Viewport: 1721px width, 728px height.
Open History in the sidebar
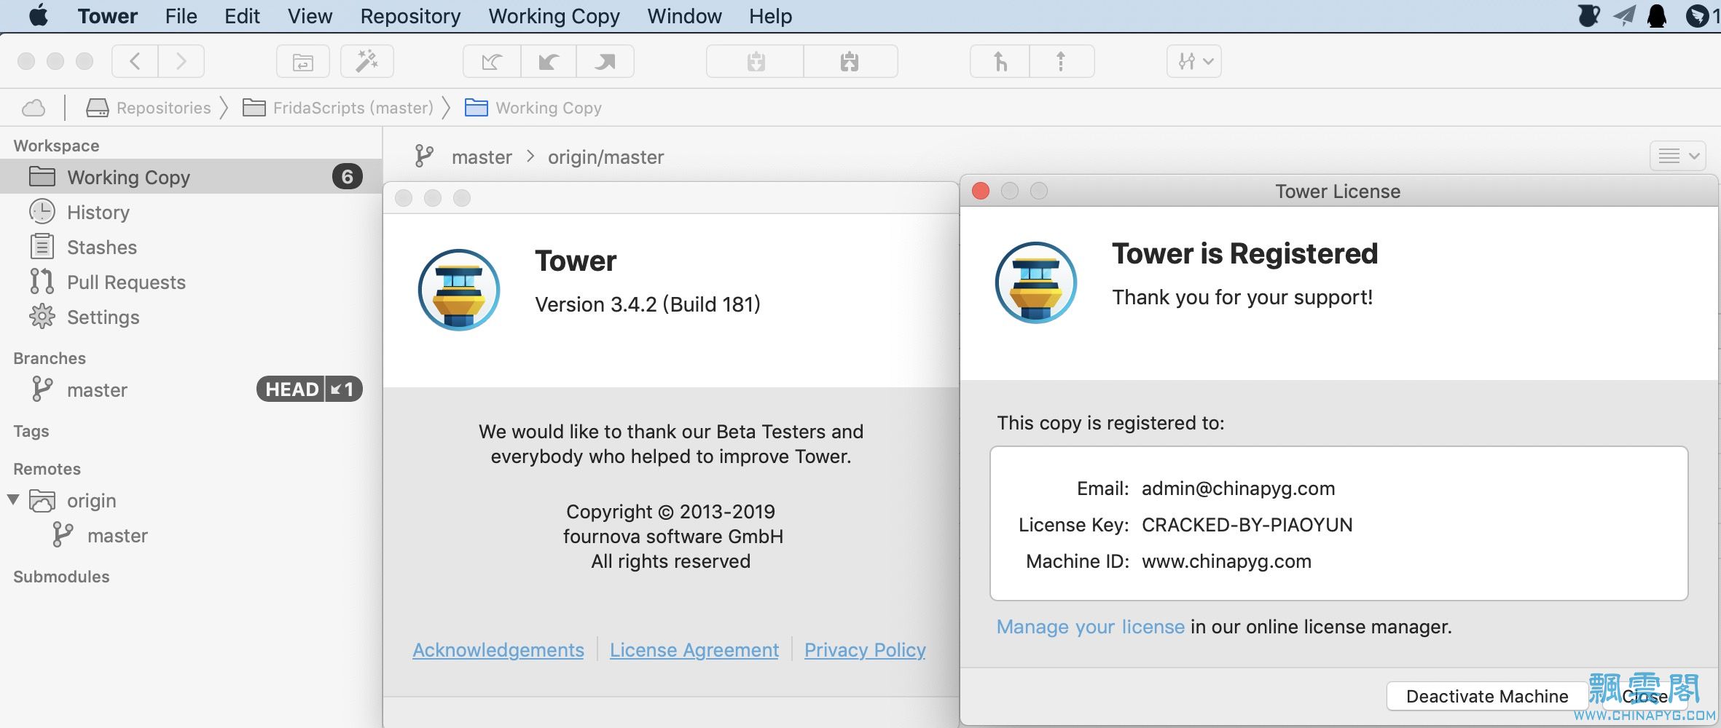coord(191,212)
